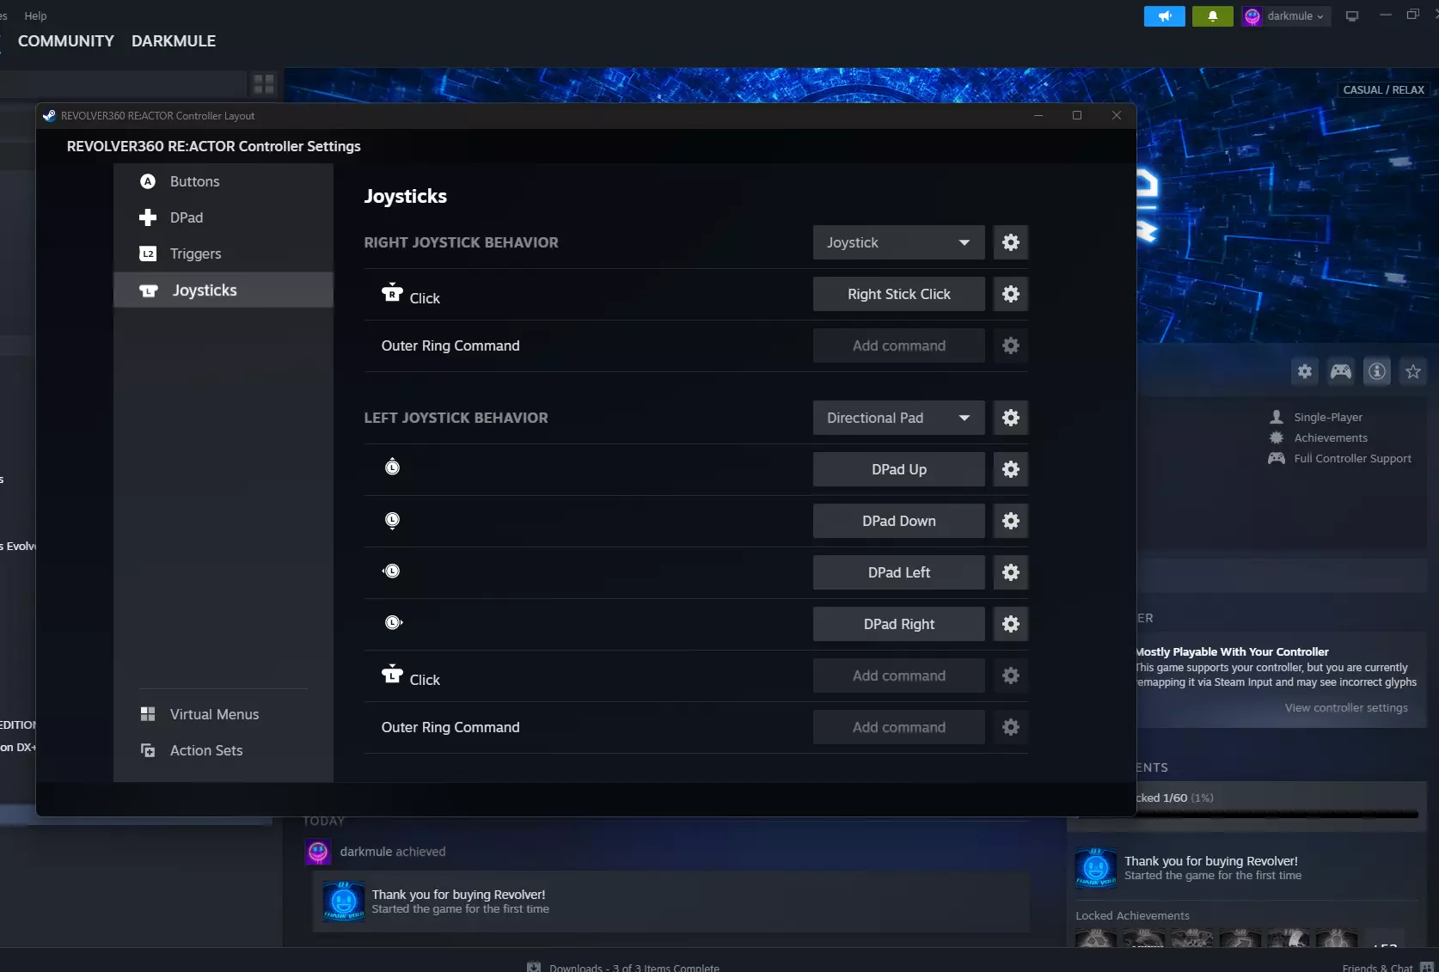Image resolution: width=1439 pixels, height=972 pixels.
Task: Add command to left joystick Outer Ring
Action: point(899,727)
